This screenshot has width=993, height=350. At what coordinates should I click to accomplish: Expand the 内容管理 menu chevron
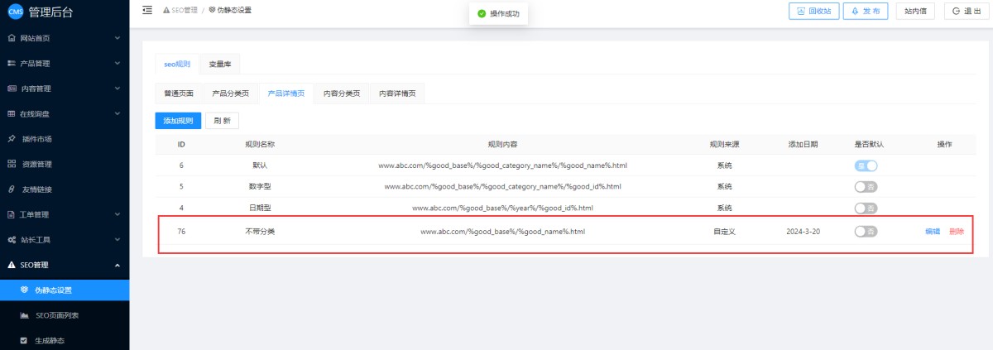point(118,89)
